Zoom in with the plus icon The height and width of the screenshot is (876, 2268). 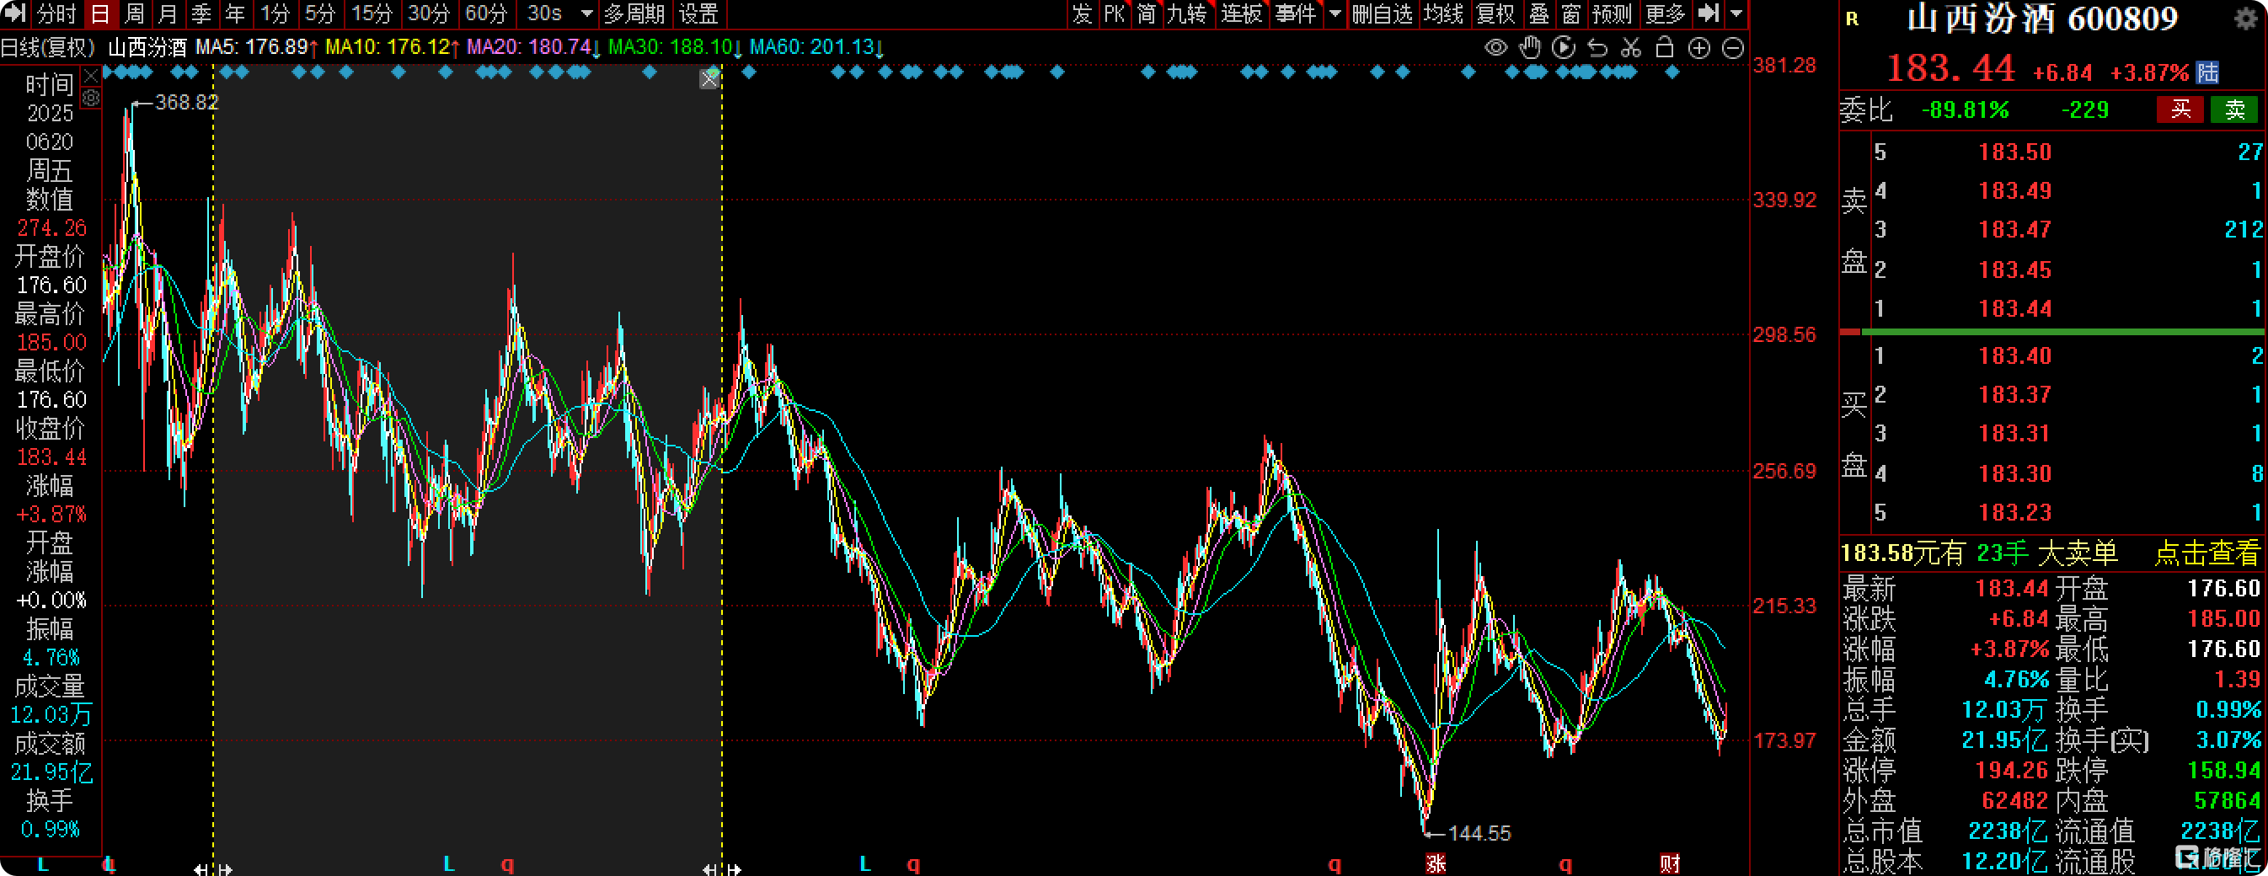1699,47
